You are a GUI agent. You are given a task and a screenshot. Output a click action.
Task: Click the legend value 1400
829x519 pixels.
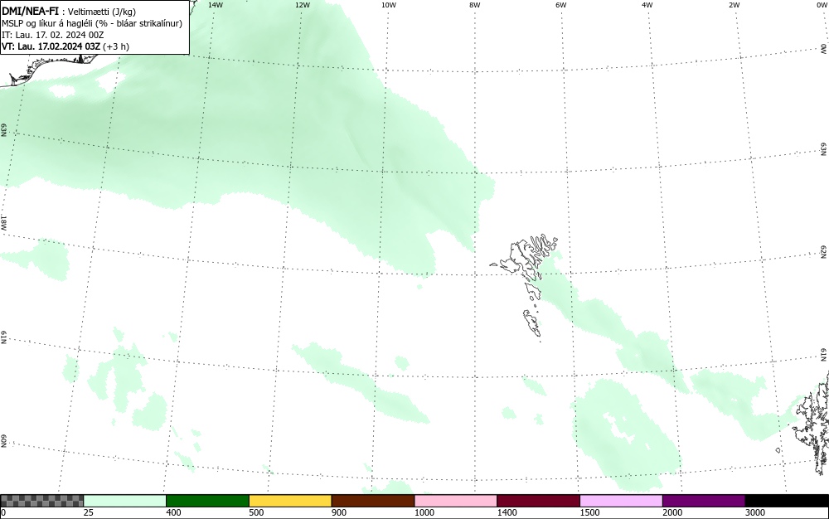[507, 512]
